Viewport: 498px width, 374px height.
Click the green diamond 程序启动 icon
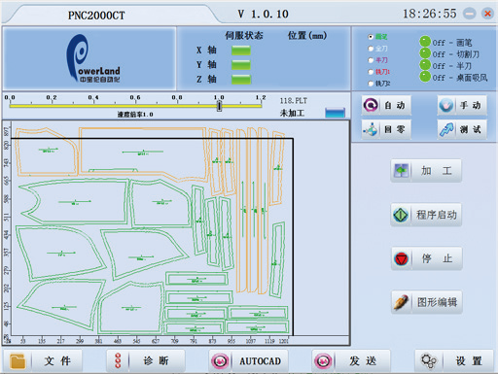(401, 215)
